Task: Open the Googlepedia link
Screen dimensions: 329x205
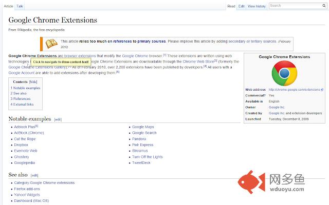Action: [x=25, y=163]
